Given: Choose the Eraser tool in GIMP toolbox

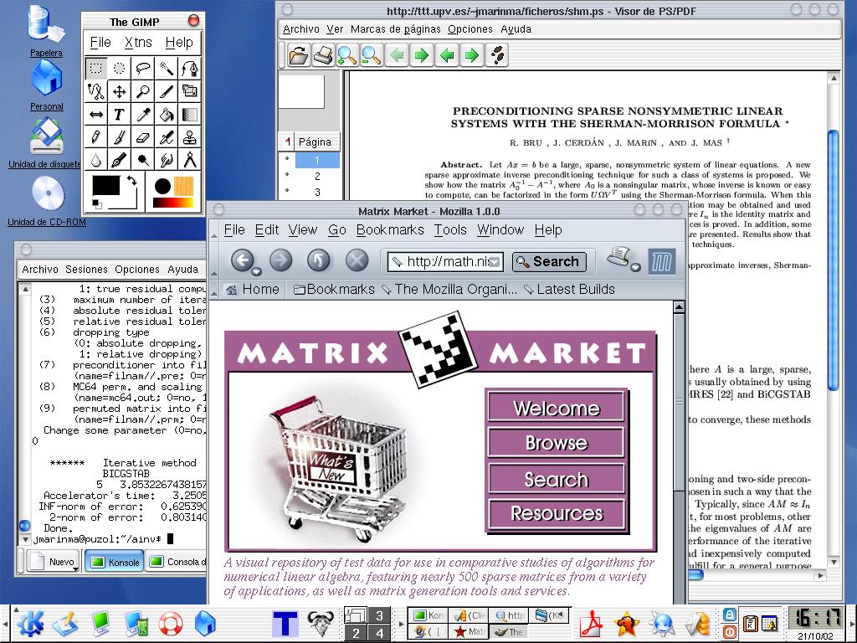Looking at the screenshot, I should [x=143, y=137].
